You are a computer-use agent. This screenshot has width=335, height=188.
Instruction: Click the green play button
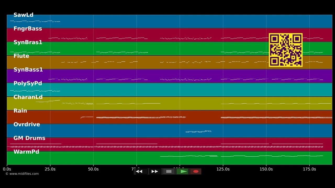(x=182, y=172)
